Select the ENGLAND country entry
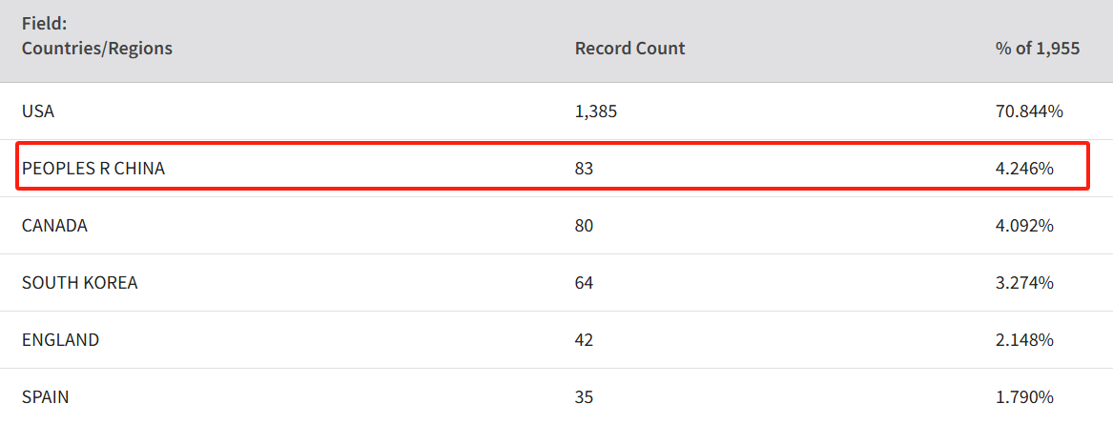Screen dimensions: 1113x424 tap(60, 339)
